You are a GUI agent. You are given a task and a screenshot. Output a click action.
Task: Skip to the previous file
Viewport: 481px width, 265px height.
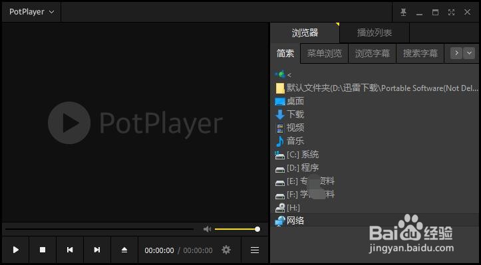pyautogui.click(x=70, y=250)
